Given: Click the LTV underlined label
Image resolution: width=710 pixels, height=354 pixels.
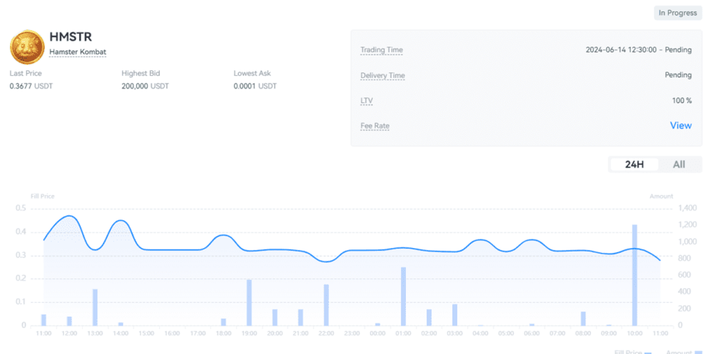Looking at the screenshot, I should 367,101.
